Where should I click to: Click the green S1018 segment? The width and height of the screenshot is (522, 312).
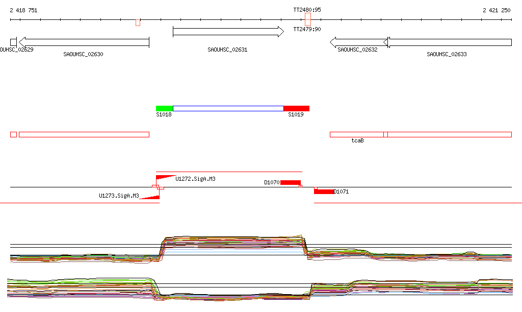[165, 109]
